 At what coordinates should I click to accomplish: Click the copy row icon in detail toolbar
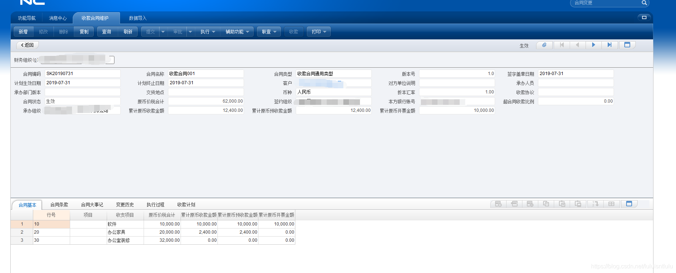tap(546, 204)
